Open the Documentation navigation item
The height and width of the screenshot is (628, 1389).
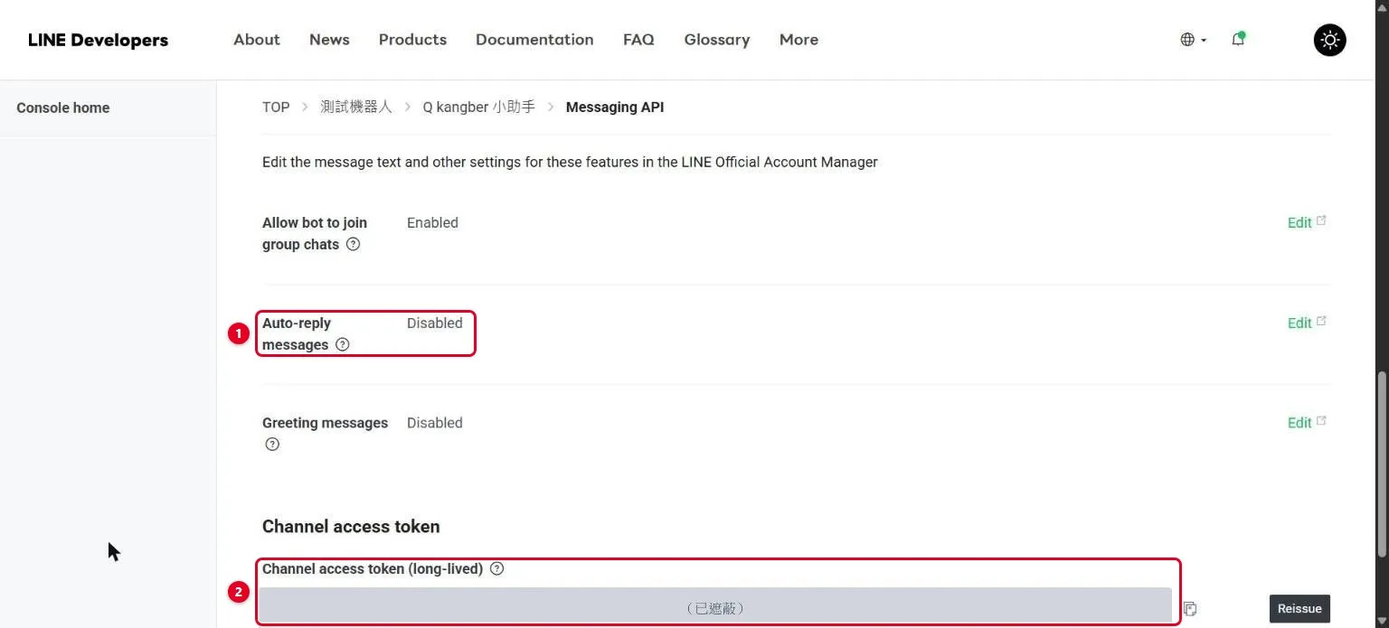point(534,40)
